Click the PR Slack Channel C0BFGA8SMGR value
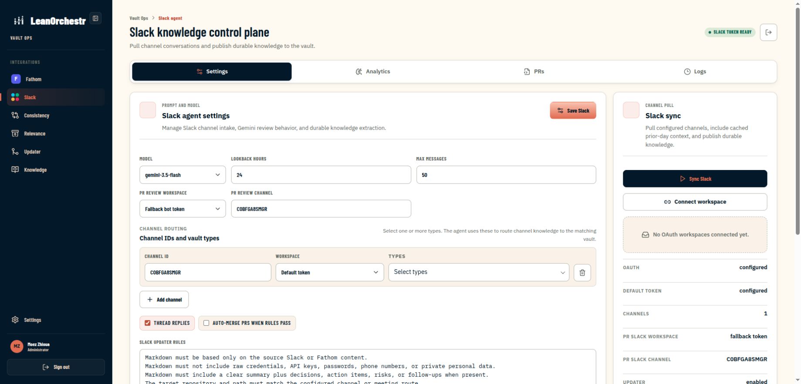This screenshot has width=801, height=384. point(747,359)
